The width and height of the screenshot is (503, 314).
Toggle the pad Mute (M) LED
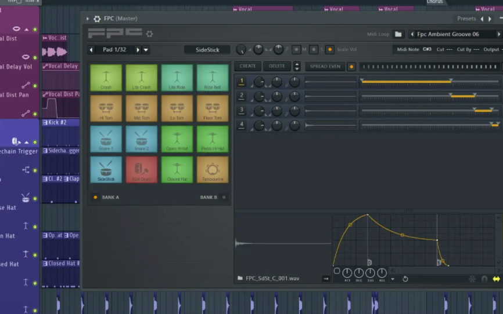click(296, 50)
